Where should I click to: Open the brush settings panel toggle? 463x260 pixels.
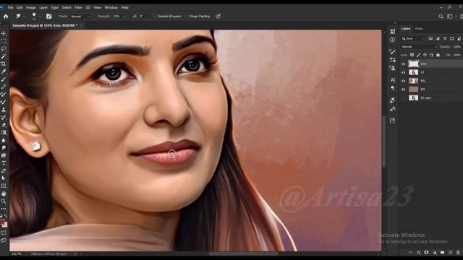[x=48, y=16]
